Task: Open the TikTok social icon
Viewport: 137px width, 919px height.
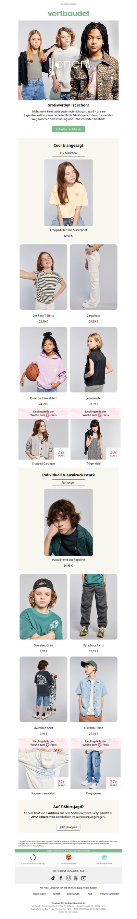Action: [53, 878]
